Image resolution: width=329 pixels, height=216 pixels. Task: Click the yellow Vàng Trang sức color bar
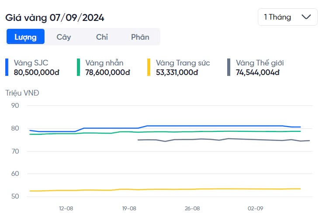pyautogui.click(x=149, y=67)
